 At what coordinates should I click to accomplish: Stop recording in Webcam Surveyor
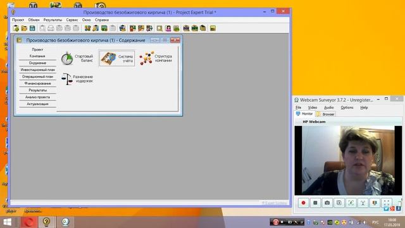pos(315,203)
